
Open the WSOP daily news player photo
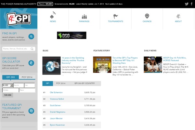[153, 65]
